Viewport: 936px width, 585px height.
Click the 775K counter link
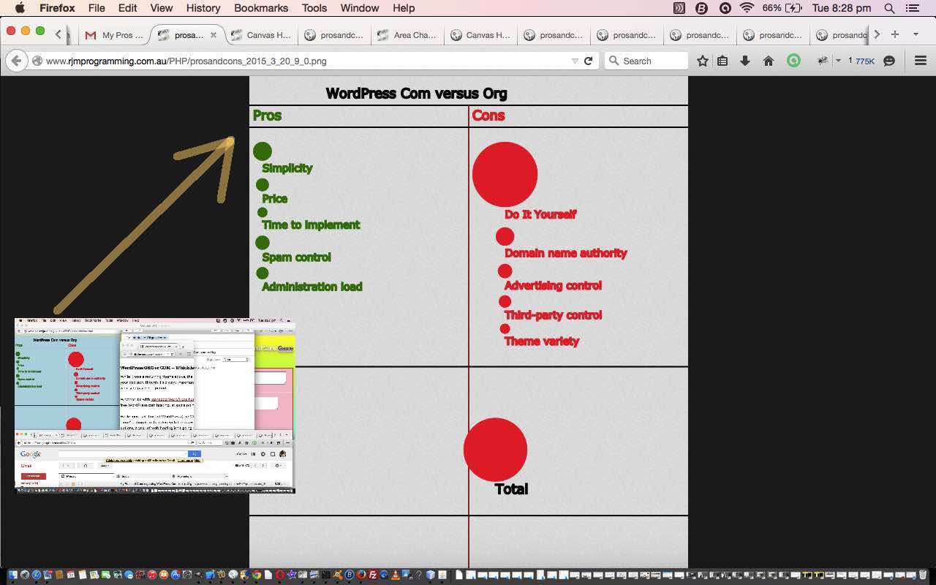(x=865, y=61)
